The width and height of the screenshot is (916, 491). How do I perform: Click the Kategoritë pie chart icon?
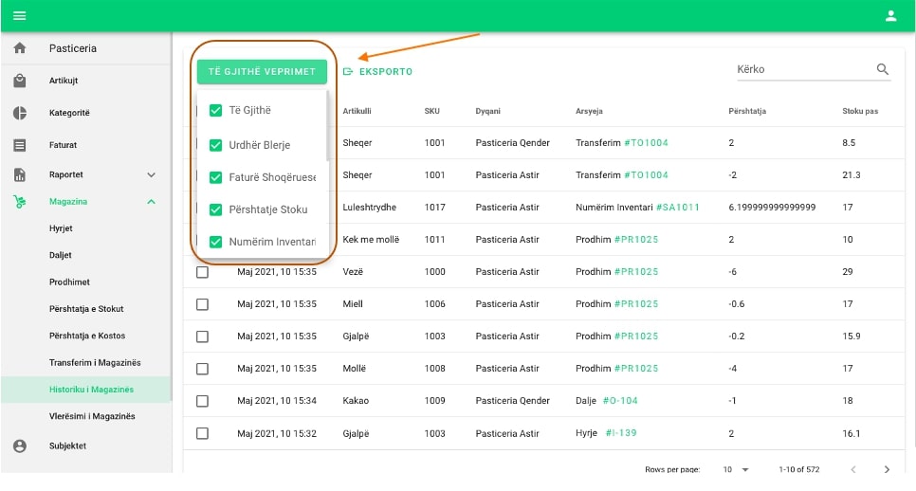point(20,113)
